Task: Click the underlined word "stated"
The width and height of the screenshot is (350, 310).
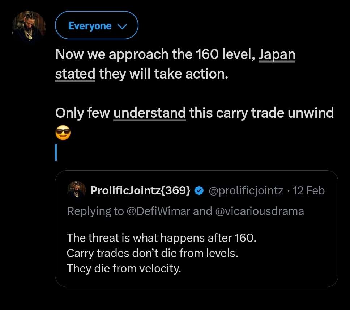Action: pos(75,74)
